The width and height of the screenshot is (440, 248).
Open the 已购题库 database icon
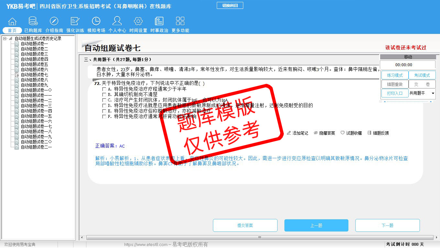33,21
